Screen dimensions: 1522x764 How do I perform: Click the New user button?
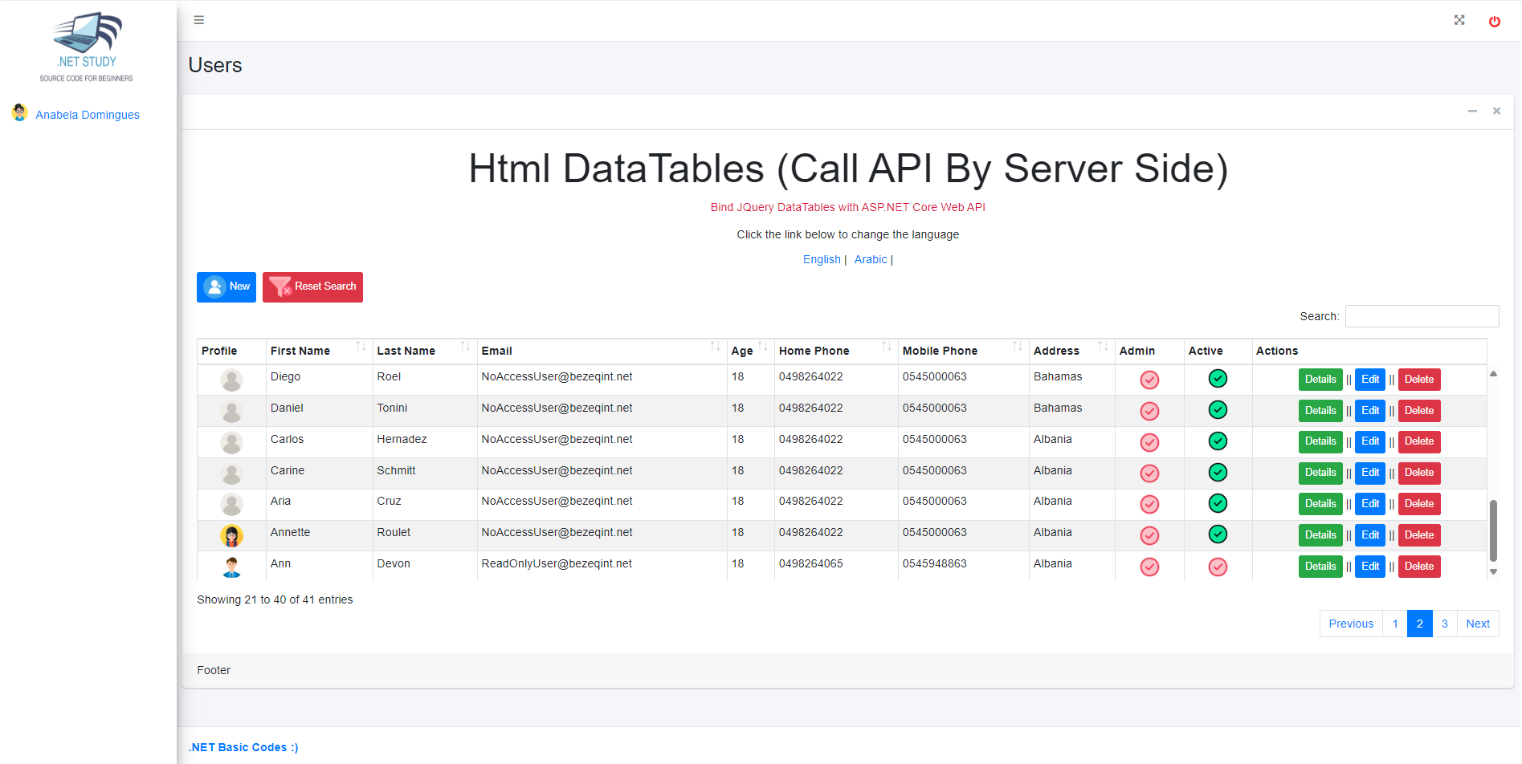[226, 286]
